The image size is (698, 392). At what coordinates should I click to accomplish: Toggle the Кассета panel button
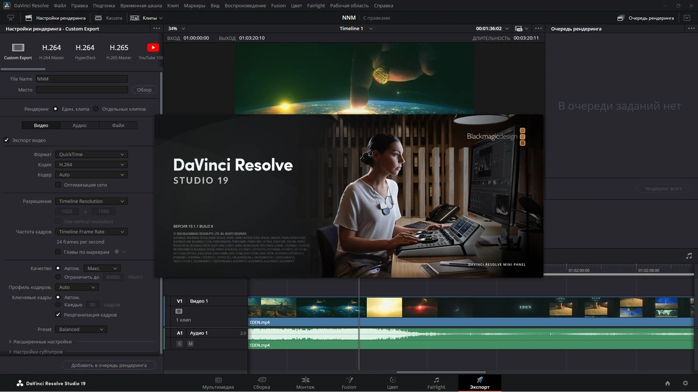[x=109, y=18]
